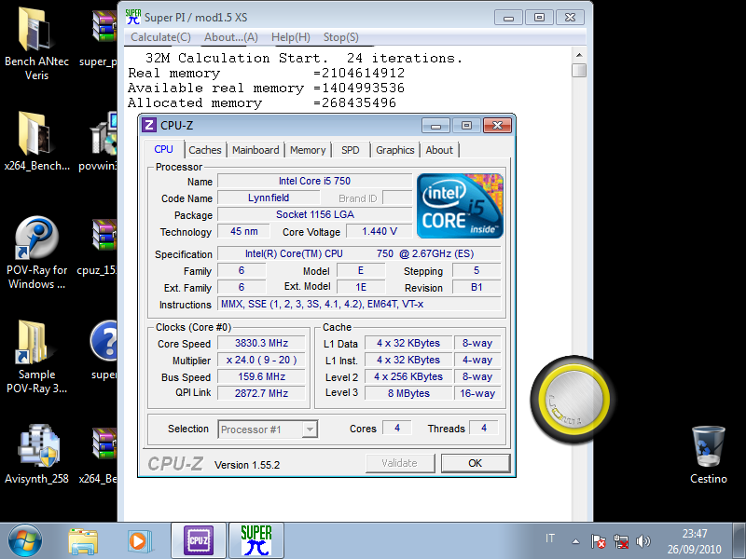Open the Calculate(C) menu

[x=160, y=37]
